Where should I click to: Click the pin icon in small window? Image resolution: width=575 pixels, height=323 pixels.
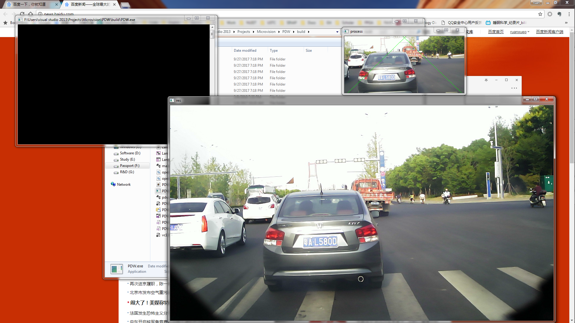coord(486,80)
